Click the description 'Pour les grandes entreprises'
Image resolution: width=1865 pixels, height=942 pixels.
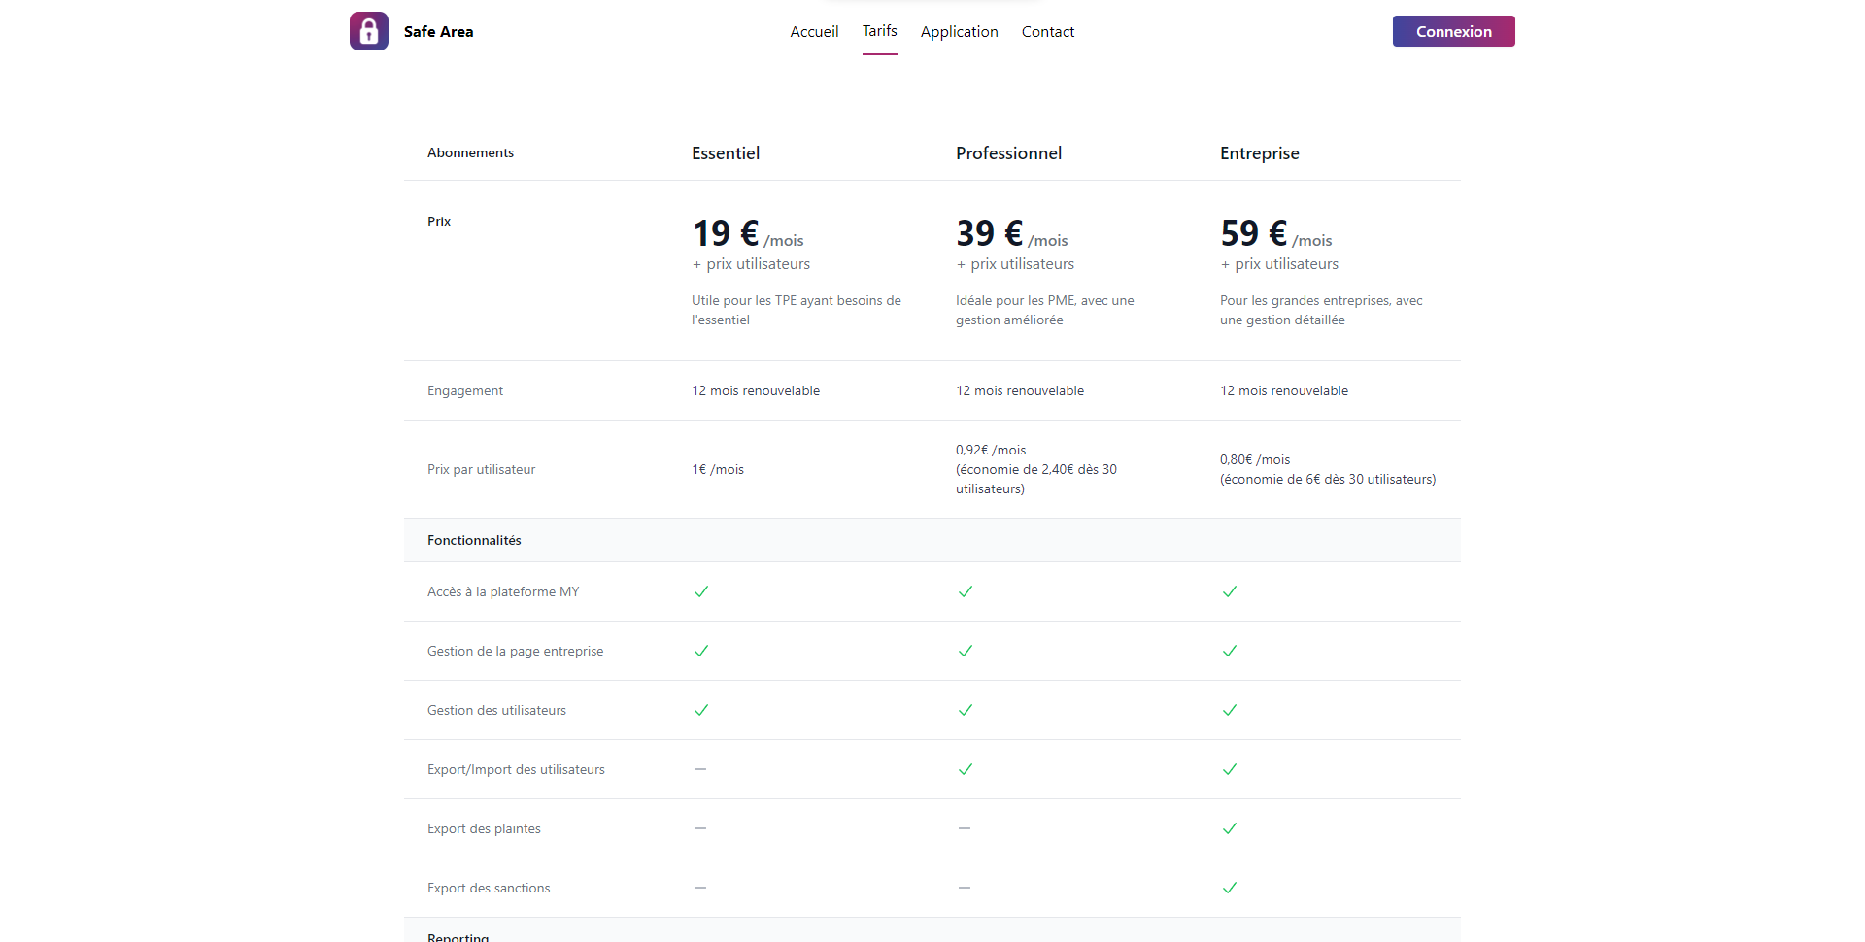point(1321,310)
